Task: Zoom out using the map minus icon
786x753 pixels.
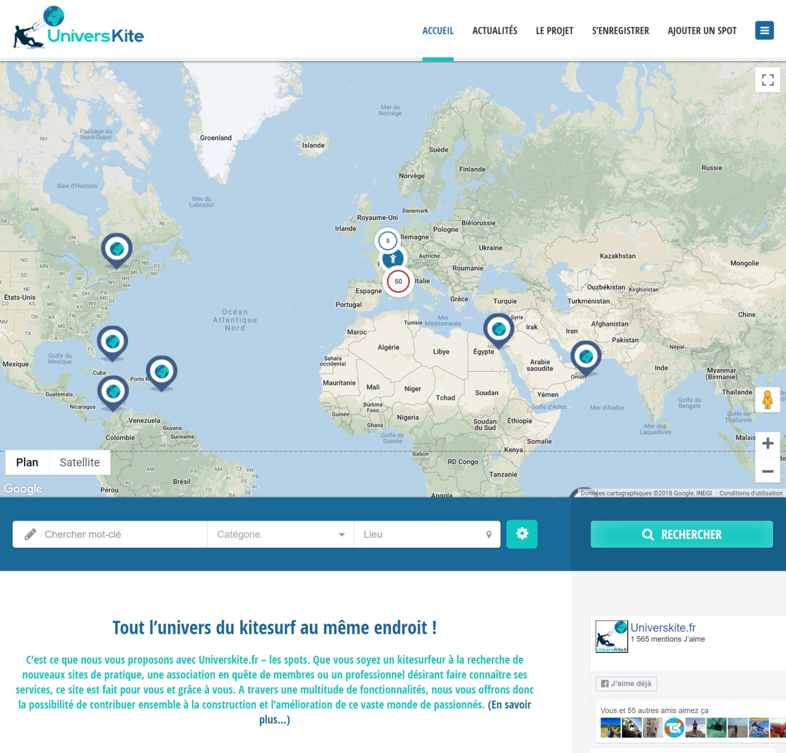Action: (x=768, y=471)
